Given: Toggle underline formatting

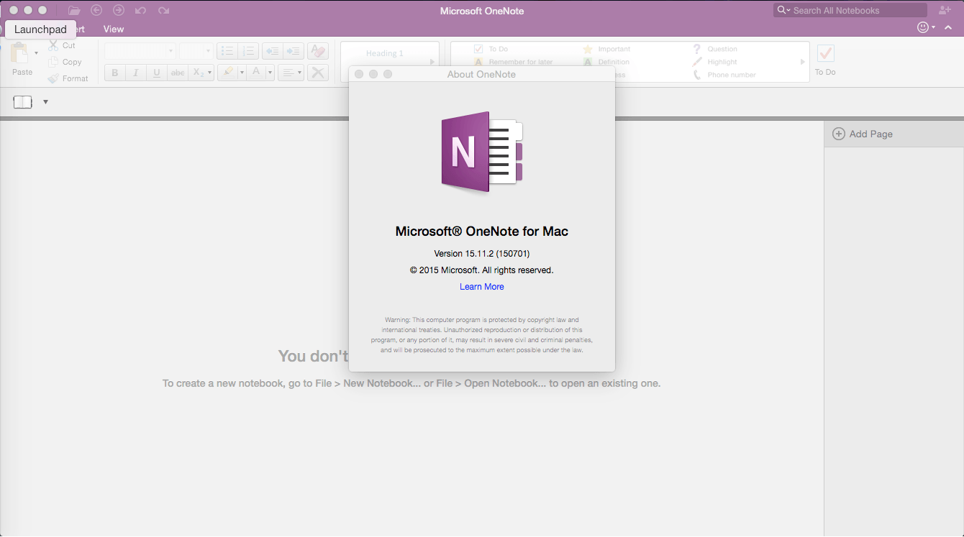Looking at the screenshot, I should [157, 73].
